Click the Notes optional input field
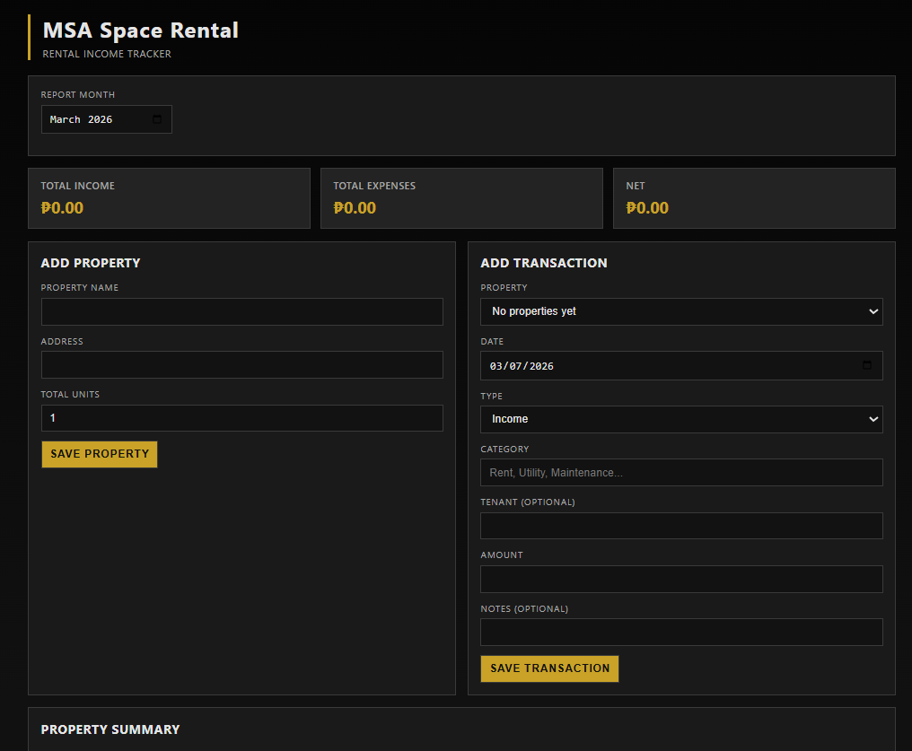The height and width of the screenshot is (751, 912). click(680, 632)
